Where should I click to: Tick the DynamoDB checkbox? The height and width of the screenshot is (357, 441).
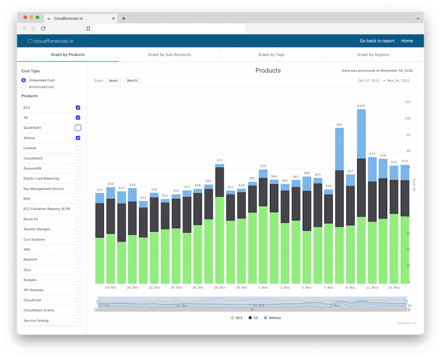coord(78,168)
